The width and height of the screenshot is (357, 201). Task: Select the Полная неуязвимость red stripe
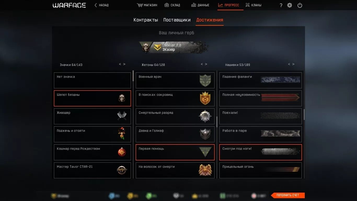coord(261,98)
